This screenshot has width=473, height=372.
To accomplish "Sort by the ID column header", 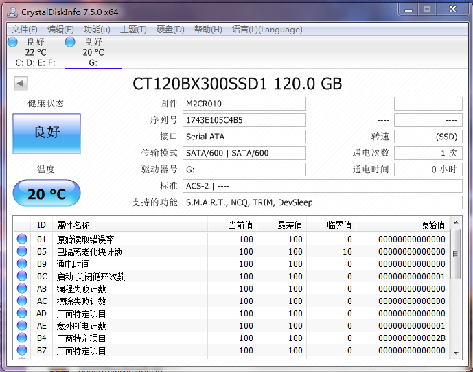I will pyautogui.click(x=41, y=224).
